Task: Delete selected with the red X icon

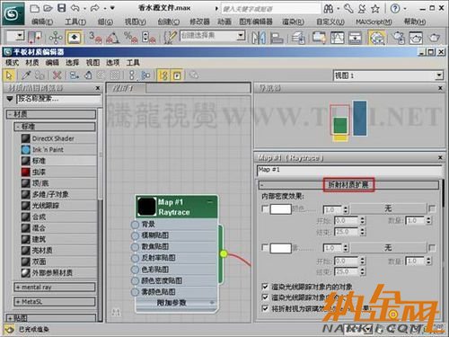Action: pos(57,75)
